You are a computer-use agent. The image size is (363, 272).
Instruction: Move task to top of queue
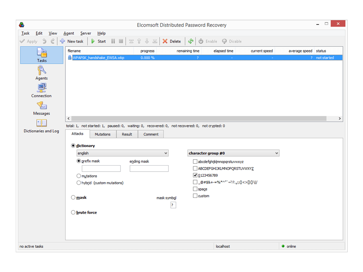pos(131,42)
